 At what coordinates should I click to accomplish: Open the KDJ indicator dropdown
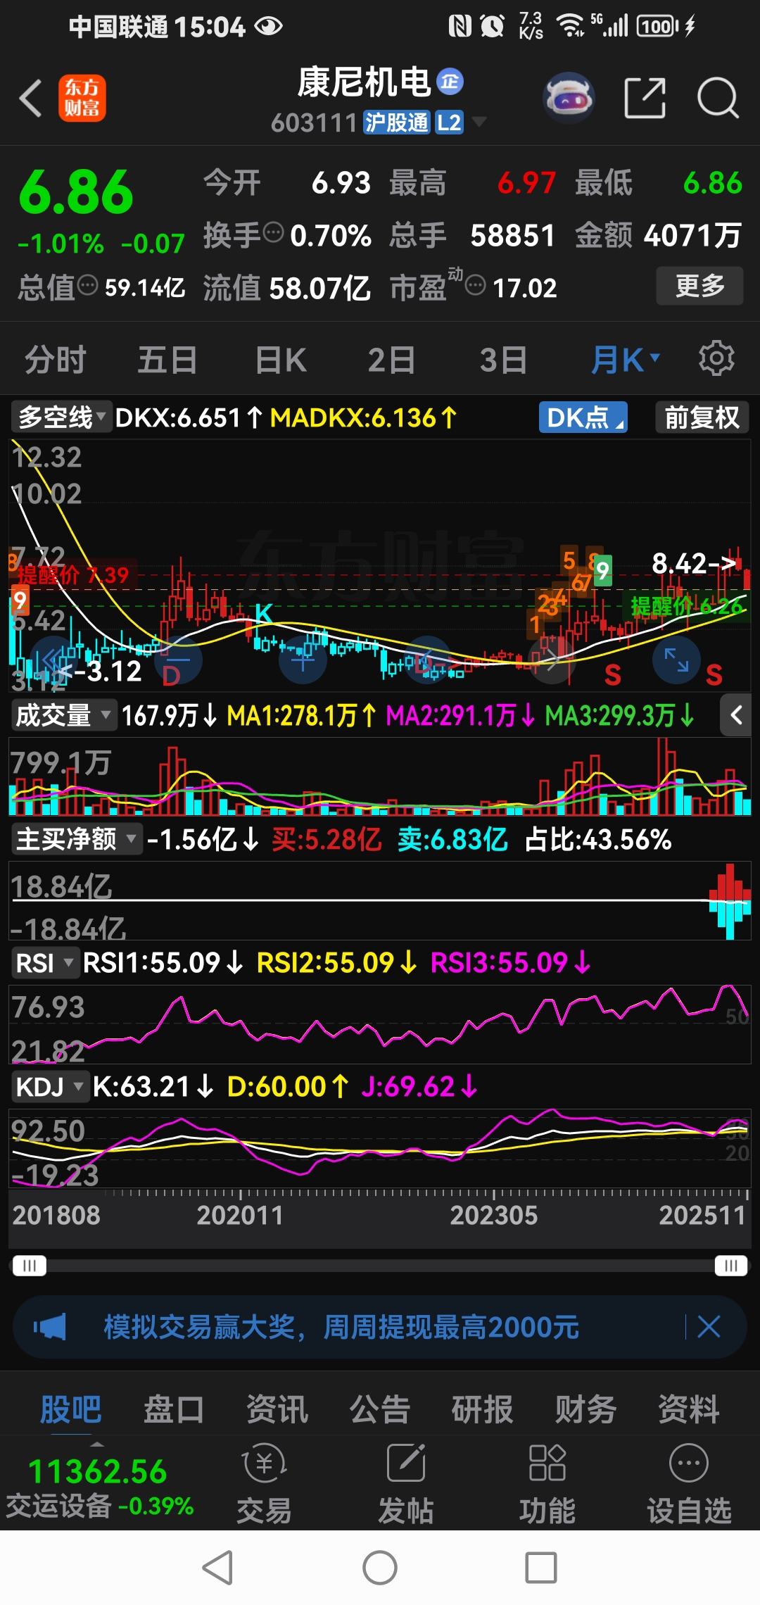point(49,1087)
